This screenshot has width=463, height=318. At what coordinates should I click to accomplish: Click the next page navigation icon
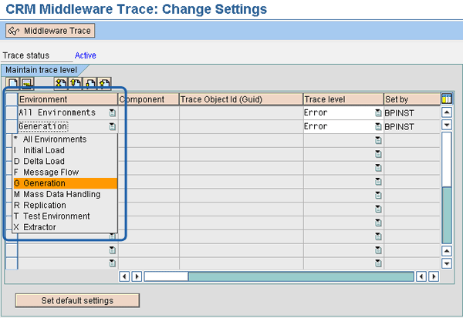(90, 82)
